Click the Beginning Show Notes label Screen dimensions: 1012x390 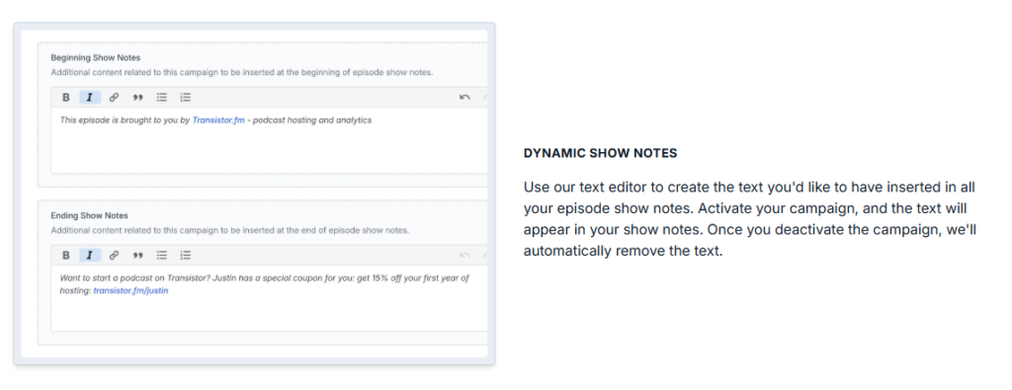96,58
